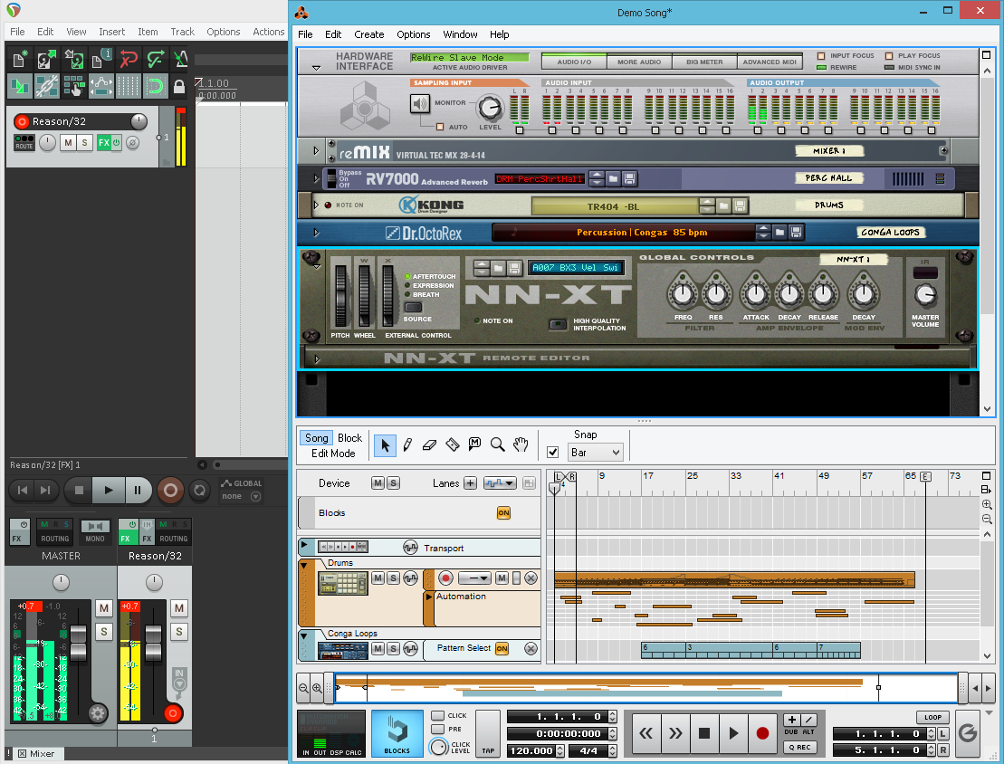Collapse the Drums track with its triangle

point(304,565)
